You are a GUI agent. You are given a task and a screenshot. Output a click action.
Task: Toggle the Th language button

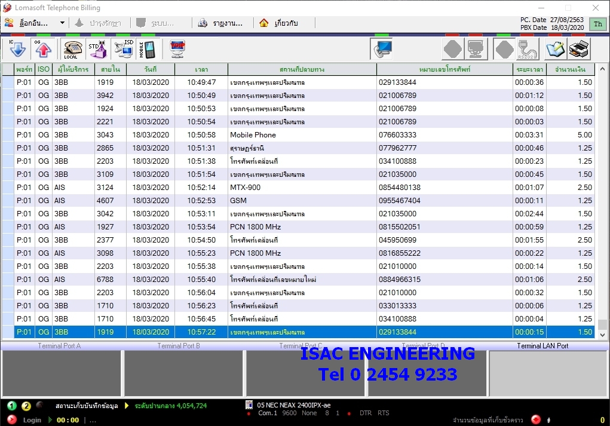pyautogui.click(x=598, y=24)
